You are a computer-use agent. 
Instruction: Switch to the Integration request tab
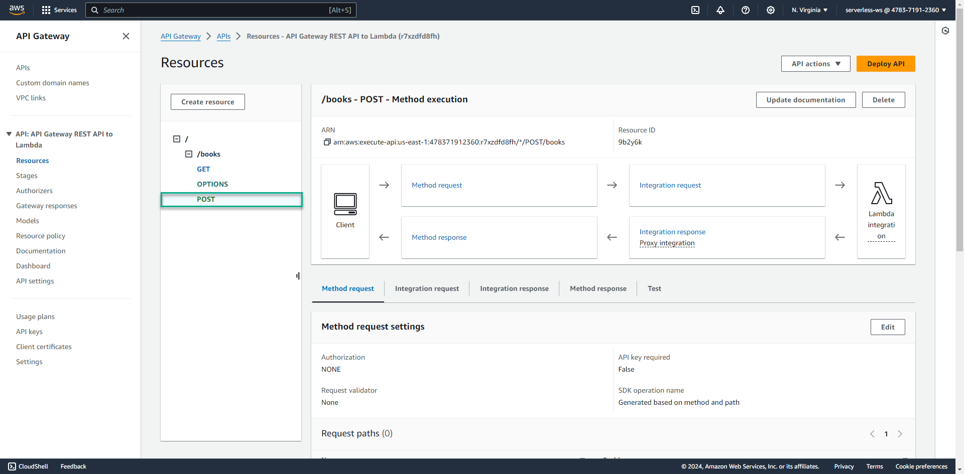(427, 288)
